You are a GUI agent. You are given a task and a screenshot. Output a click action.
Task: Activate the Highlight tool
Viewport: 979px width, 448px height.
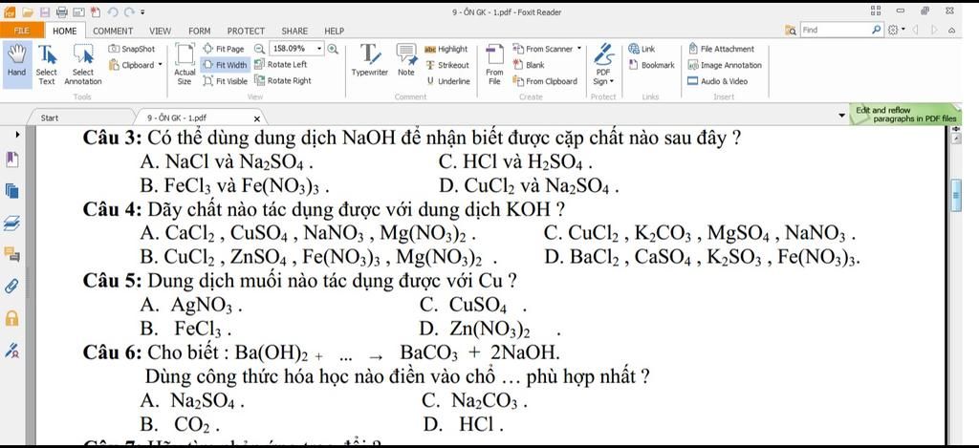[x=446, y=49]
